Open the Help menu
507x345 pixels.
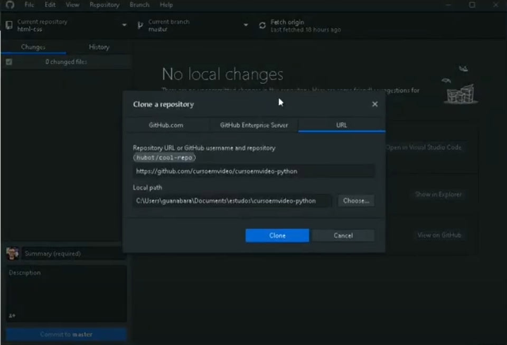point(166,5)
